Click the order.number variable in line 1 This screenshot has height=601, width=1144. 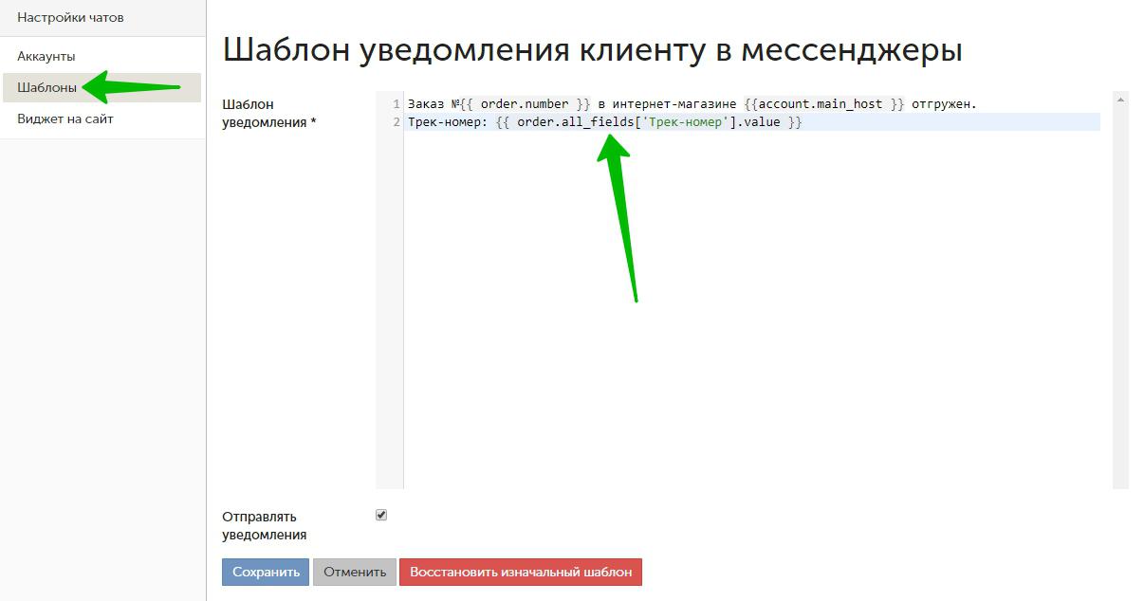(x=525, y=103)
